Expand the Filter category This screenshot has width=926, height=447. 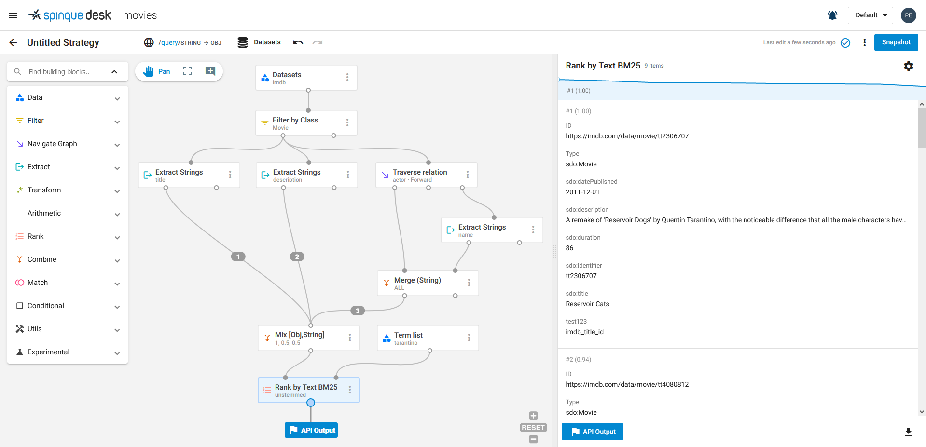[68, 121]
